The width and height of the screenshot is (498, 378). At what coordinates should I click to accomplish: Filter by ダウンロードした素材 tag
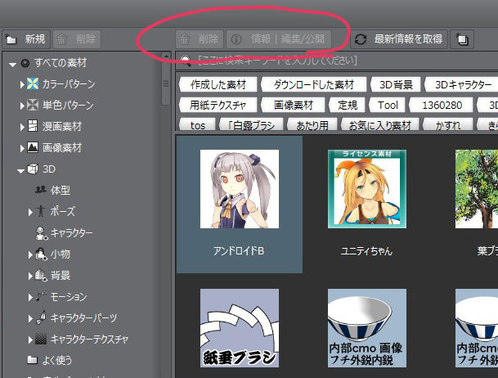[x=314, y=84]
